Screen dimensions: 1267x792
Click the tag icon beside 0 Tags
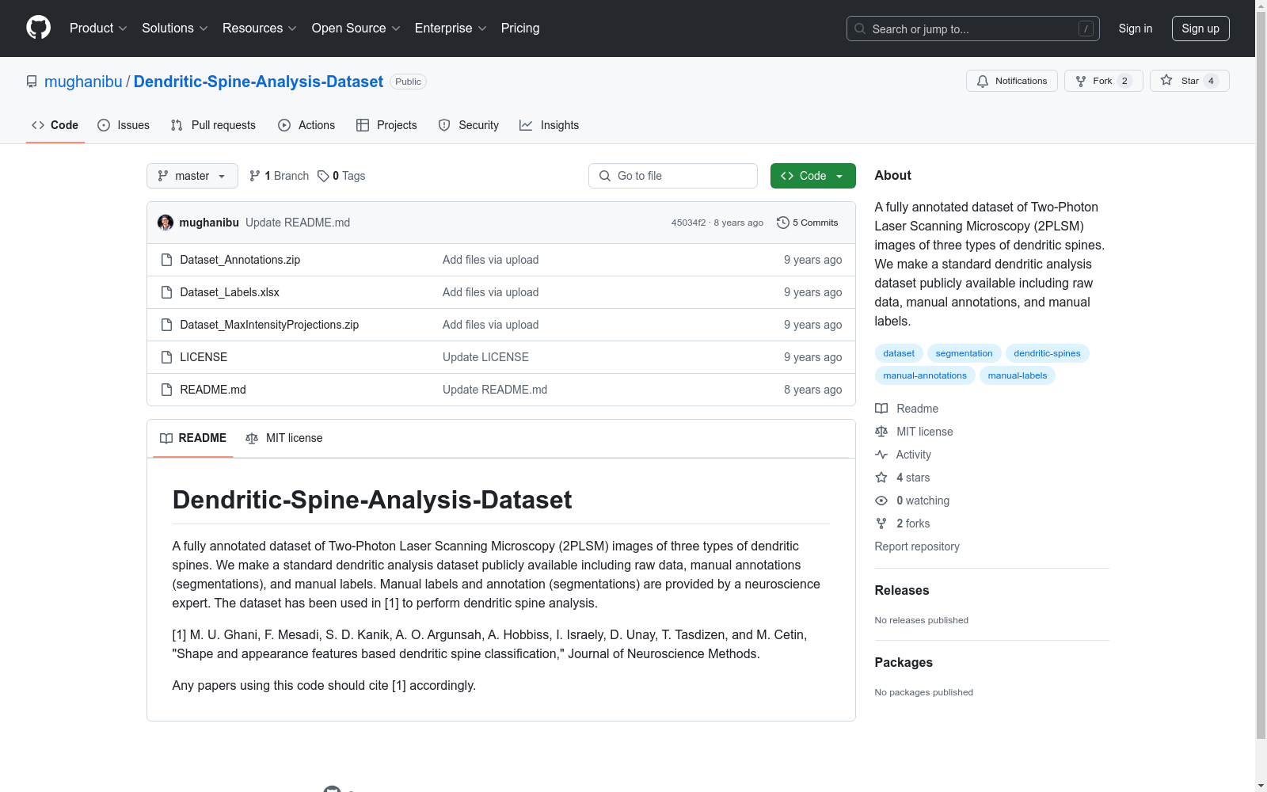(323, 176)
